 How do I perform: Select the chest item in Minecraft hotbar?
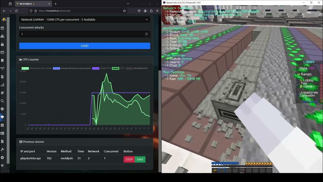click(215, 171)
